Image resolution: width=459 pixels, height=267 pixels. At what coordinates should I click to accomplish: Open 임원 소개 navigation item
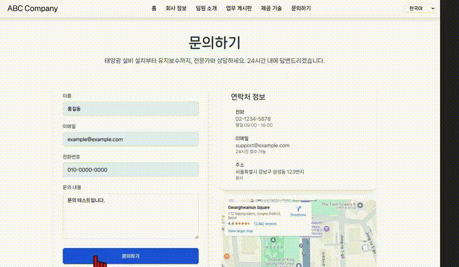[206, 8]
